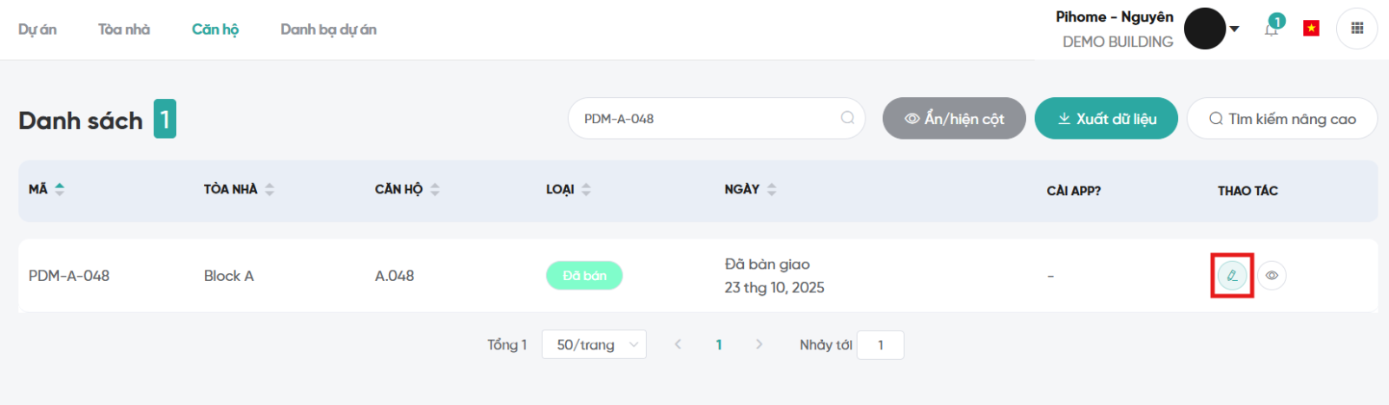Screen dimensions: 1389x405
Task: Sort the LOẠI column
Action: [x=586, y=189]
